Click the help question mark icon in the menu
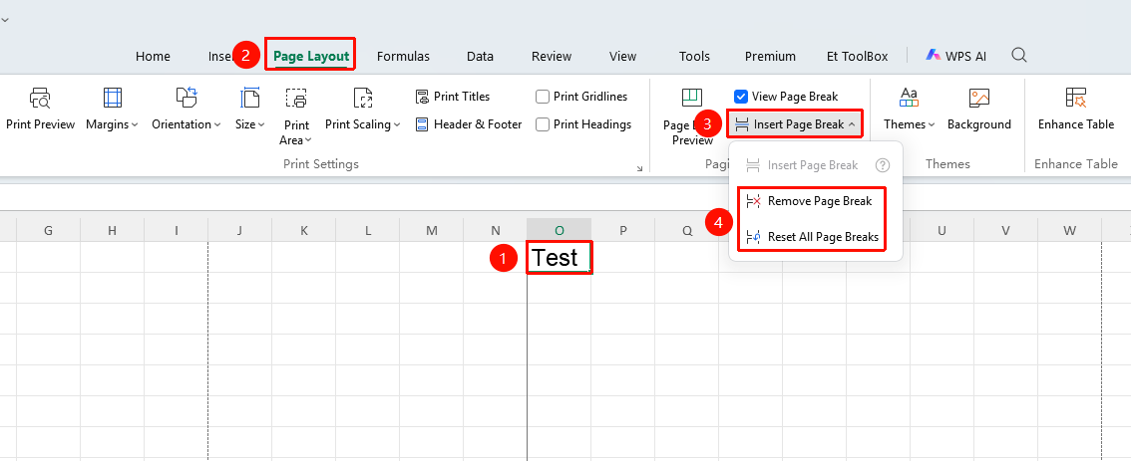 (882, 165)
